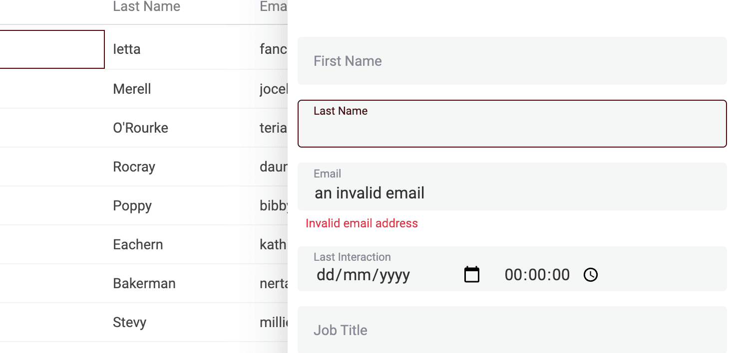Click the email cell in Merell row
Screen dimensions: 737x353
[274, 89]
